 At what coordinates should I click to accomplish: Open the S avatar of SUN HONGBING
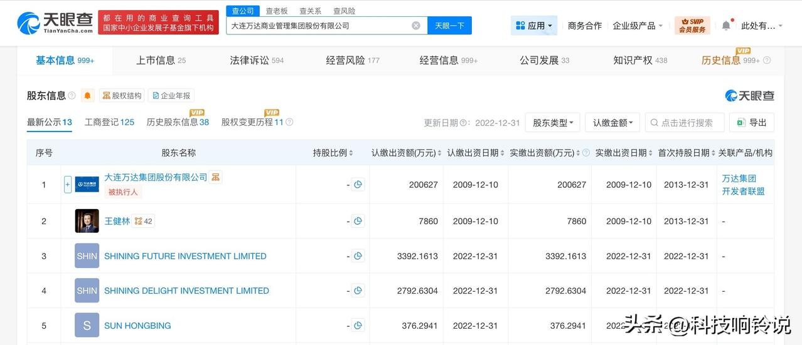[x=87, y=326]
